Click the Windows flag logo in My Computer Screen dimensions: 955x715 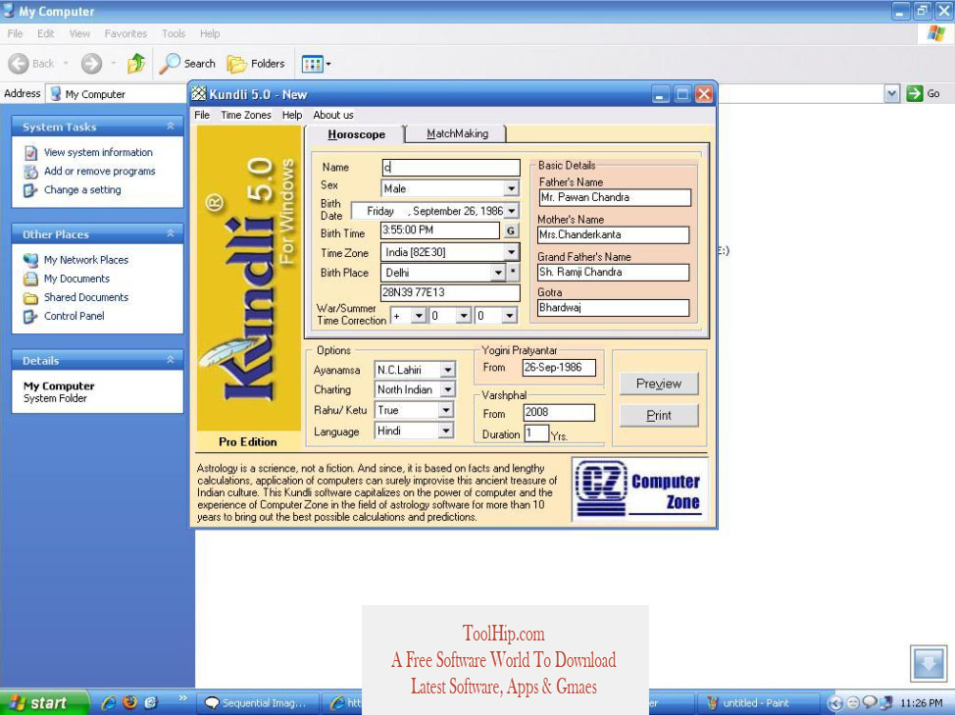tap(936, 33)
